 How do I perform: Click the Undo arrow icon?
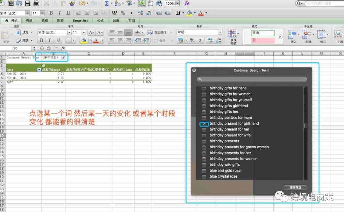pos(82,3)
